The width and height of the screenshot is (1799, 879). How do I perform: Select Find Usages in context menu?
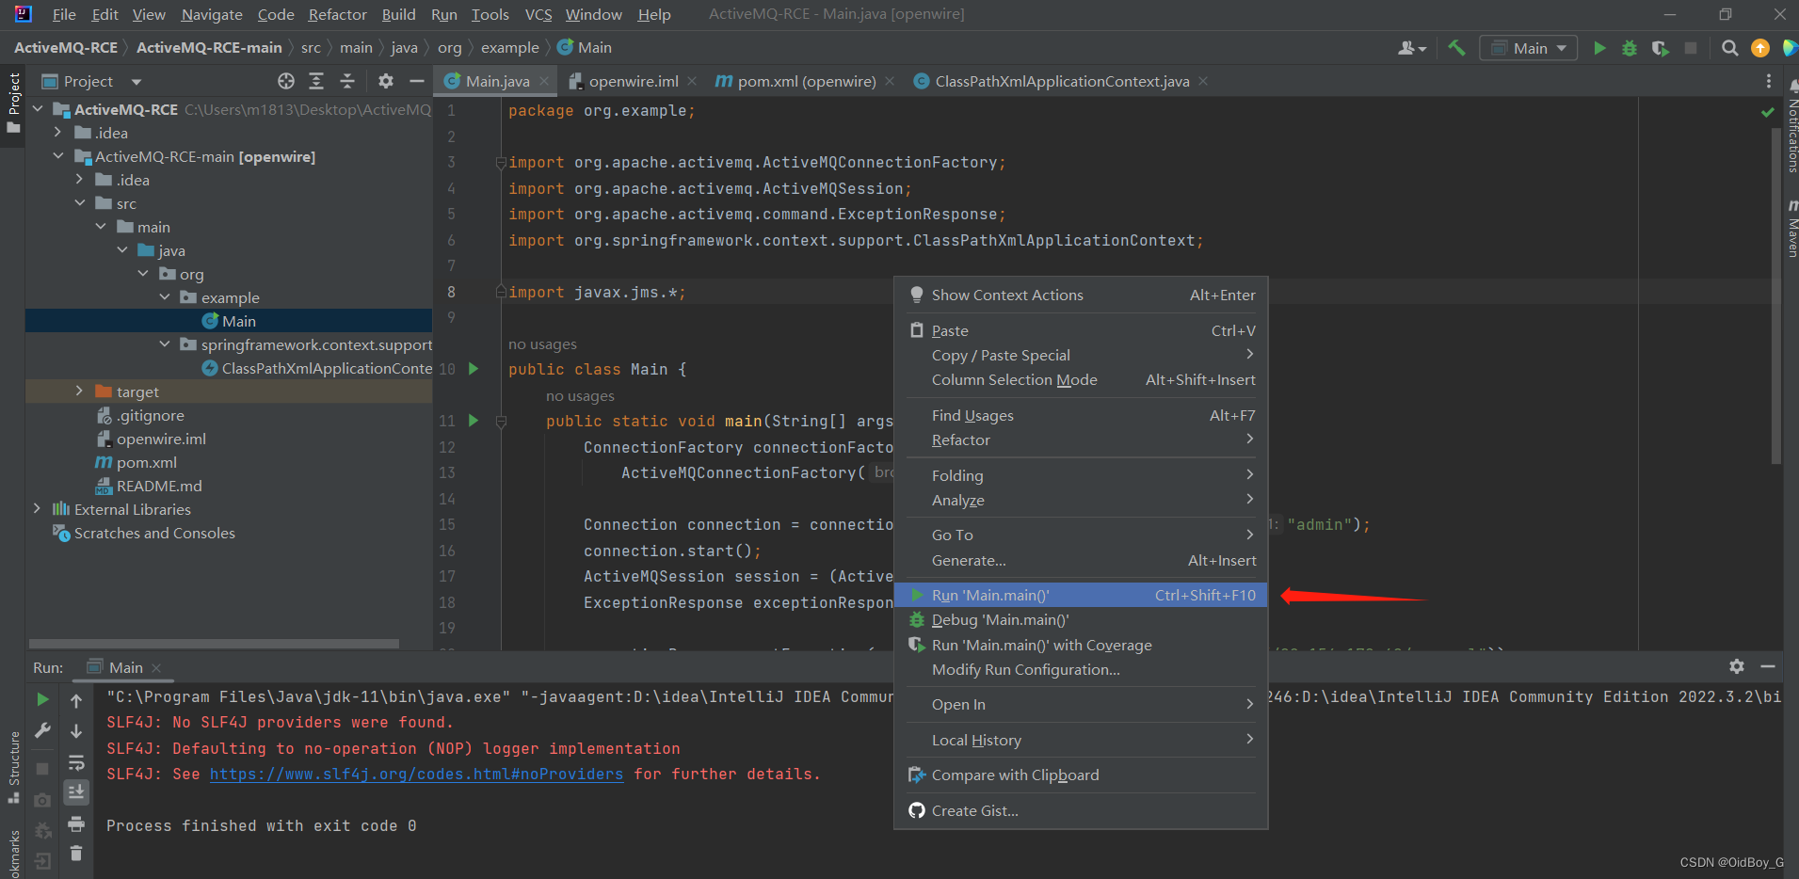(x=1081, y=415)
